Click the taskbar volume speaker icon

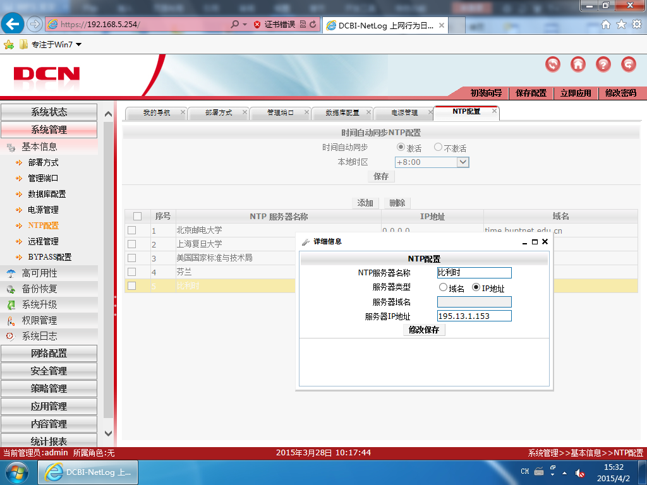click(580, 472)
